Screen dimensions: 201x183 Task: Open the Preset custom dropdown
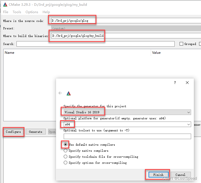pyautogui.click(x=126, y=28)
